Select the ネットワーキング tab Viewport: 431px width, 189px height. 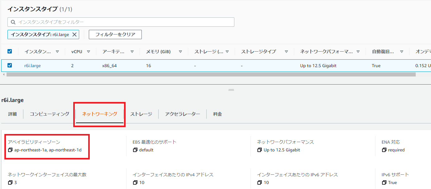(100, 114)
